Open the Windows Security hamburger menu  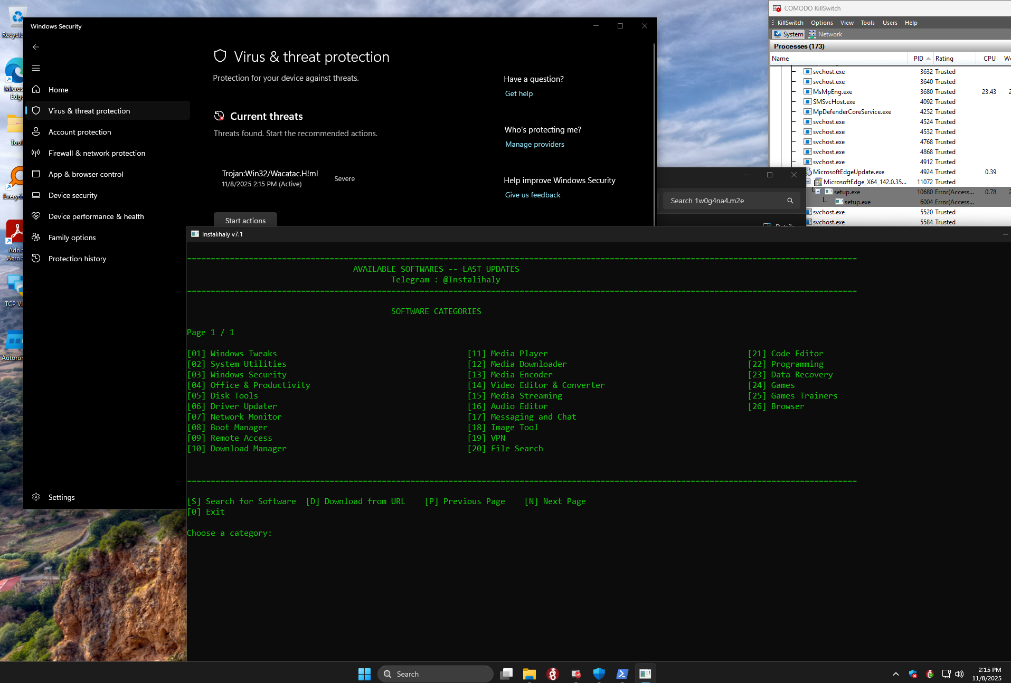[x=36, y=68]
